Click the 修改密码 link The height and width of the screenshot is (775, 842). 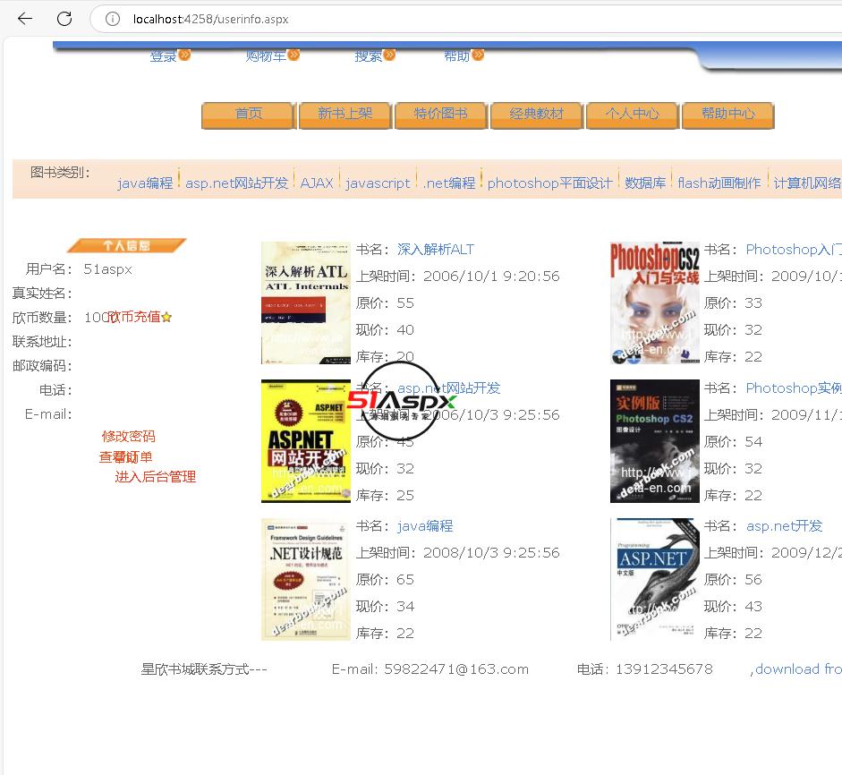pos(128,437)
